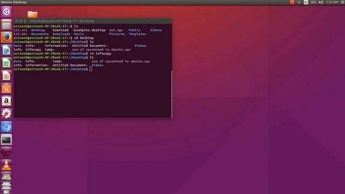Click the terminal window title bar text
The height and width of the screenshot is (194, 345).
[x=61, y=21]
